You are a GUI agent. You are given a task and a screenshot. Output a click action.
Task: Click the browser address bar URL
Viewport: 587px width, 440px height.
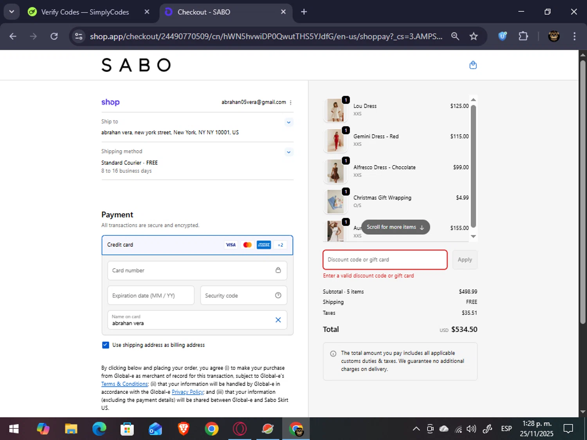(x=266, y=36)
